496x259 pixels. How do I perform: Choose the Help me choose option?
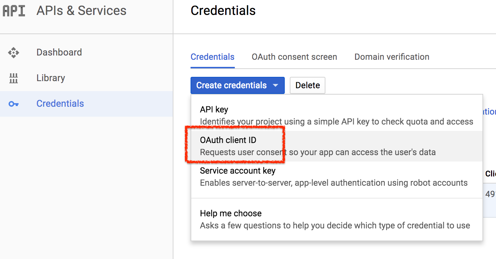337,219
